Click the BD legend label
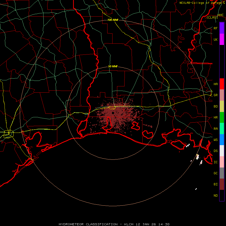This screenshot has height=226, width=226. [215, 106]
